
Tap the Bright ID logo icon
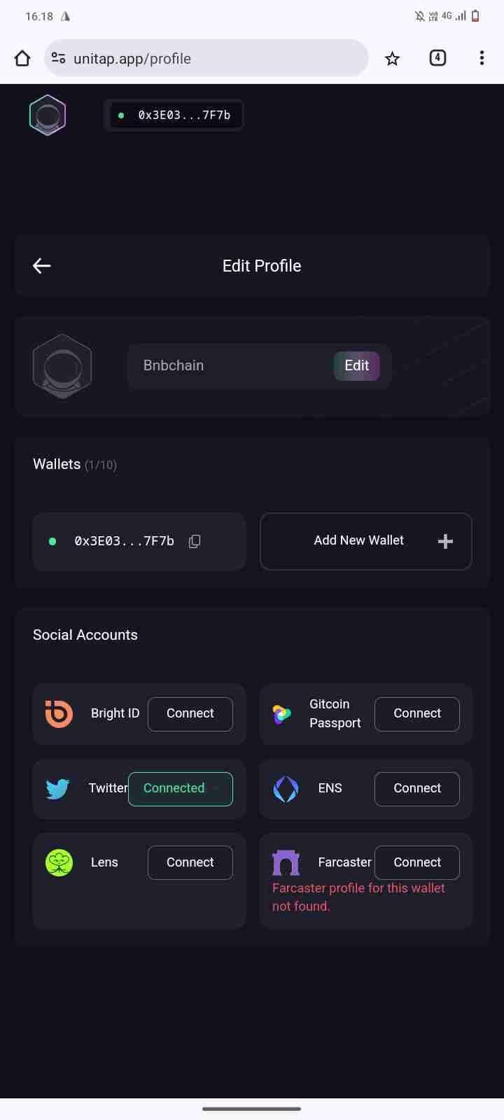pos(59,713)
